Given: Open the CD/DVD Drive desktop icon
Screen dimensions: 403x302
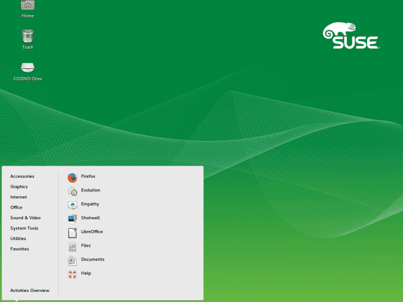Looking at the screenshot, I should [27, 68].
